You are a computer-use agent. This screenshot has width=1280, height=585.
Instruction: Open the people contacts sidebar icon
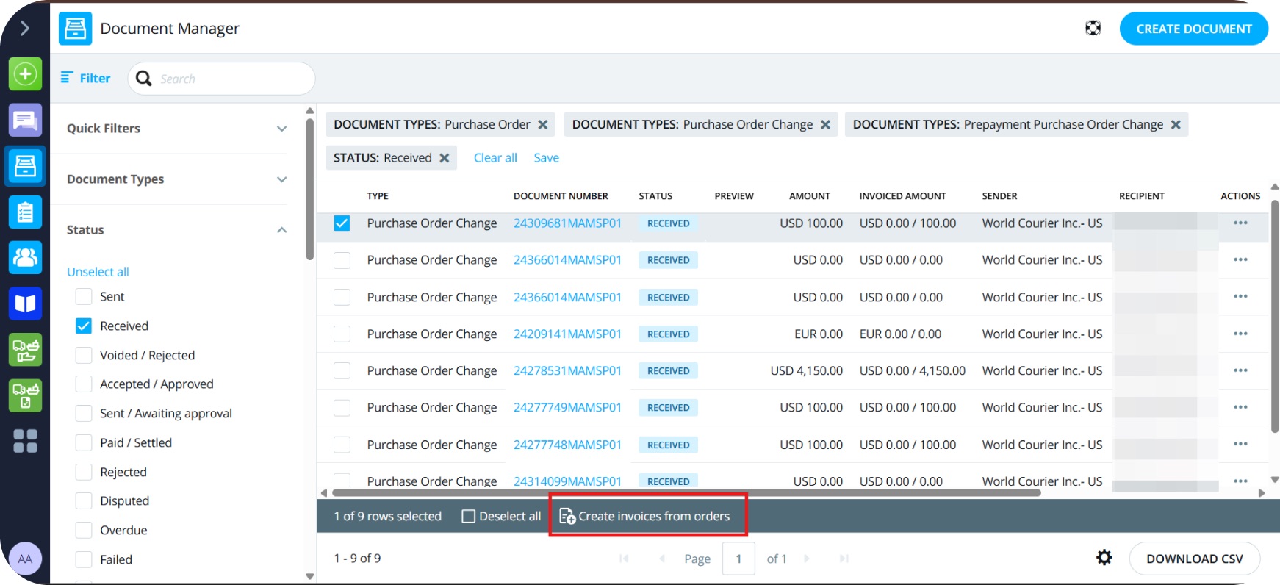point(25,257)
